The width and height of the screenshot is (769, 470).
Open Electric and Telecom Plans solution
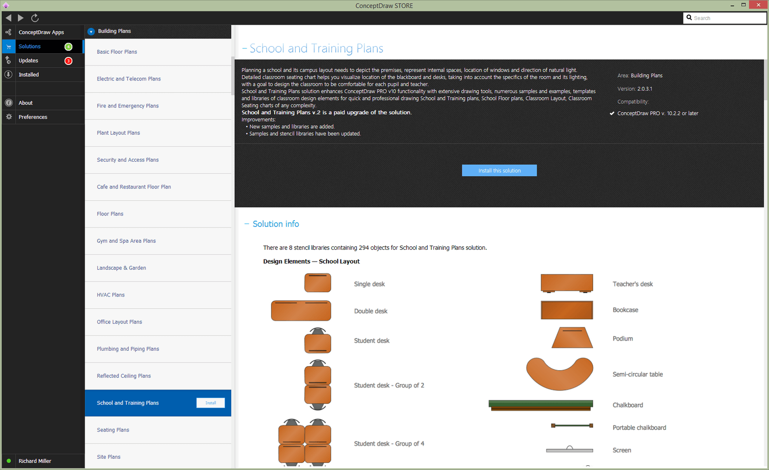pos(158,79)
